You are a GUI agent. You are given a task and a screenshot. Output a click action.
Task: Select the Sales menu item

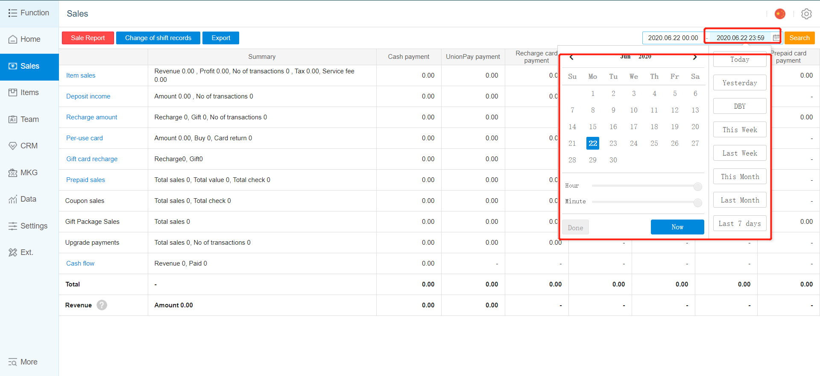[x=29, y=66]
